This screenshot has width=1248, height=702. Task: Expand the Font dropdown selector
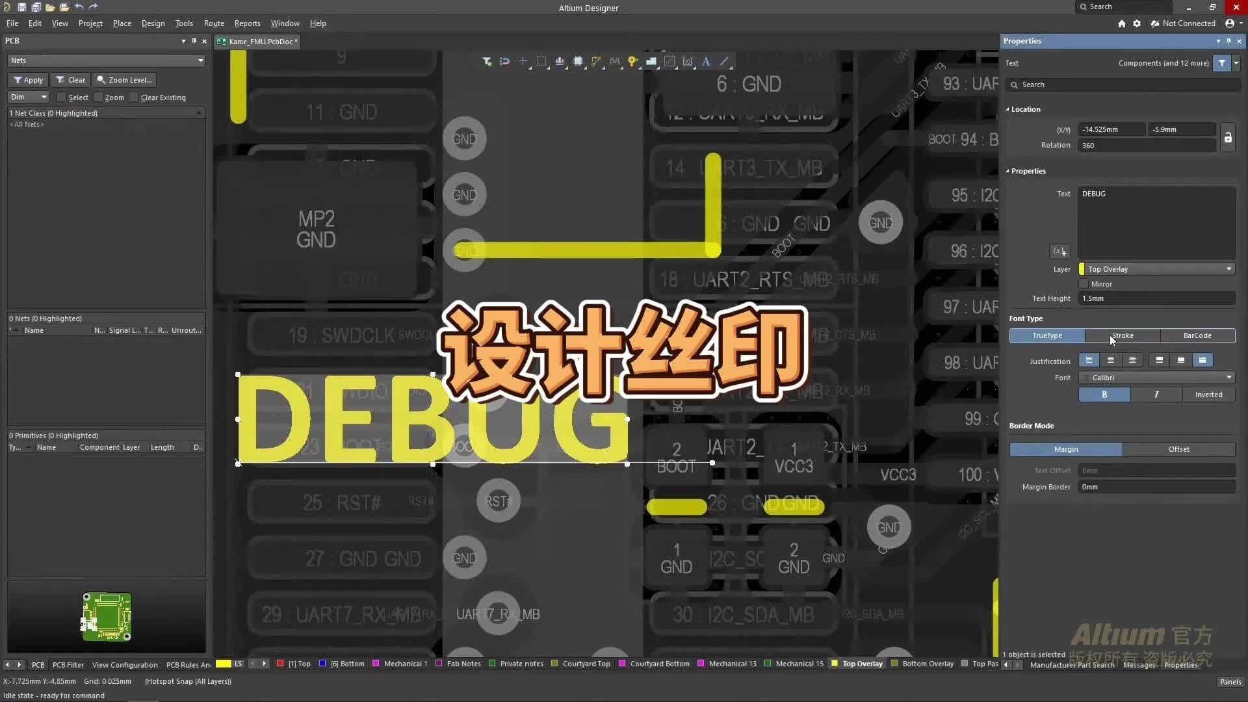tap(1229, 377)
